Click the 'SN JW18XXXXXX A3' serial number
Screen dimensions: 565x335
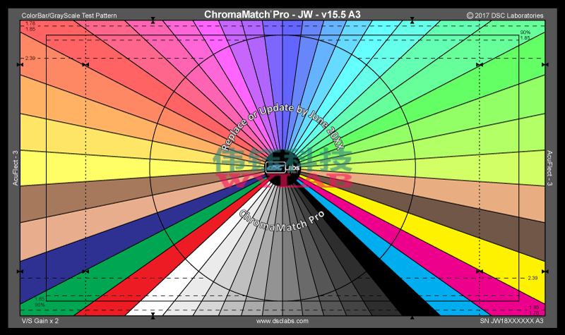tap(511, 321)
